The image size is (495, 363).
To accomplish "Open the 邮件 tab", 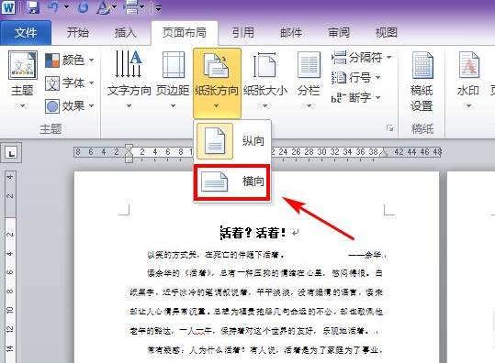I will point(291,33).
